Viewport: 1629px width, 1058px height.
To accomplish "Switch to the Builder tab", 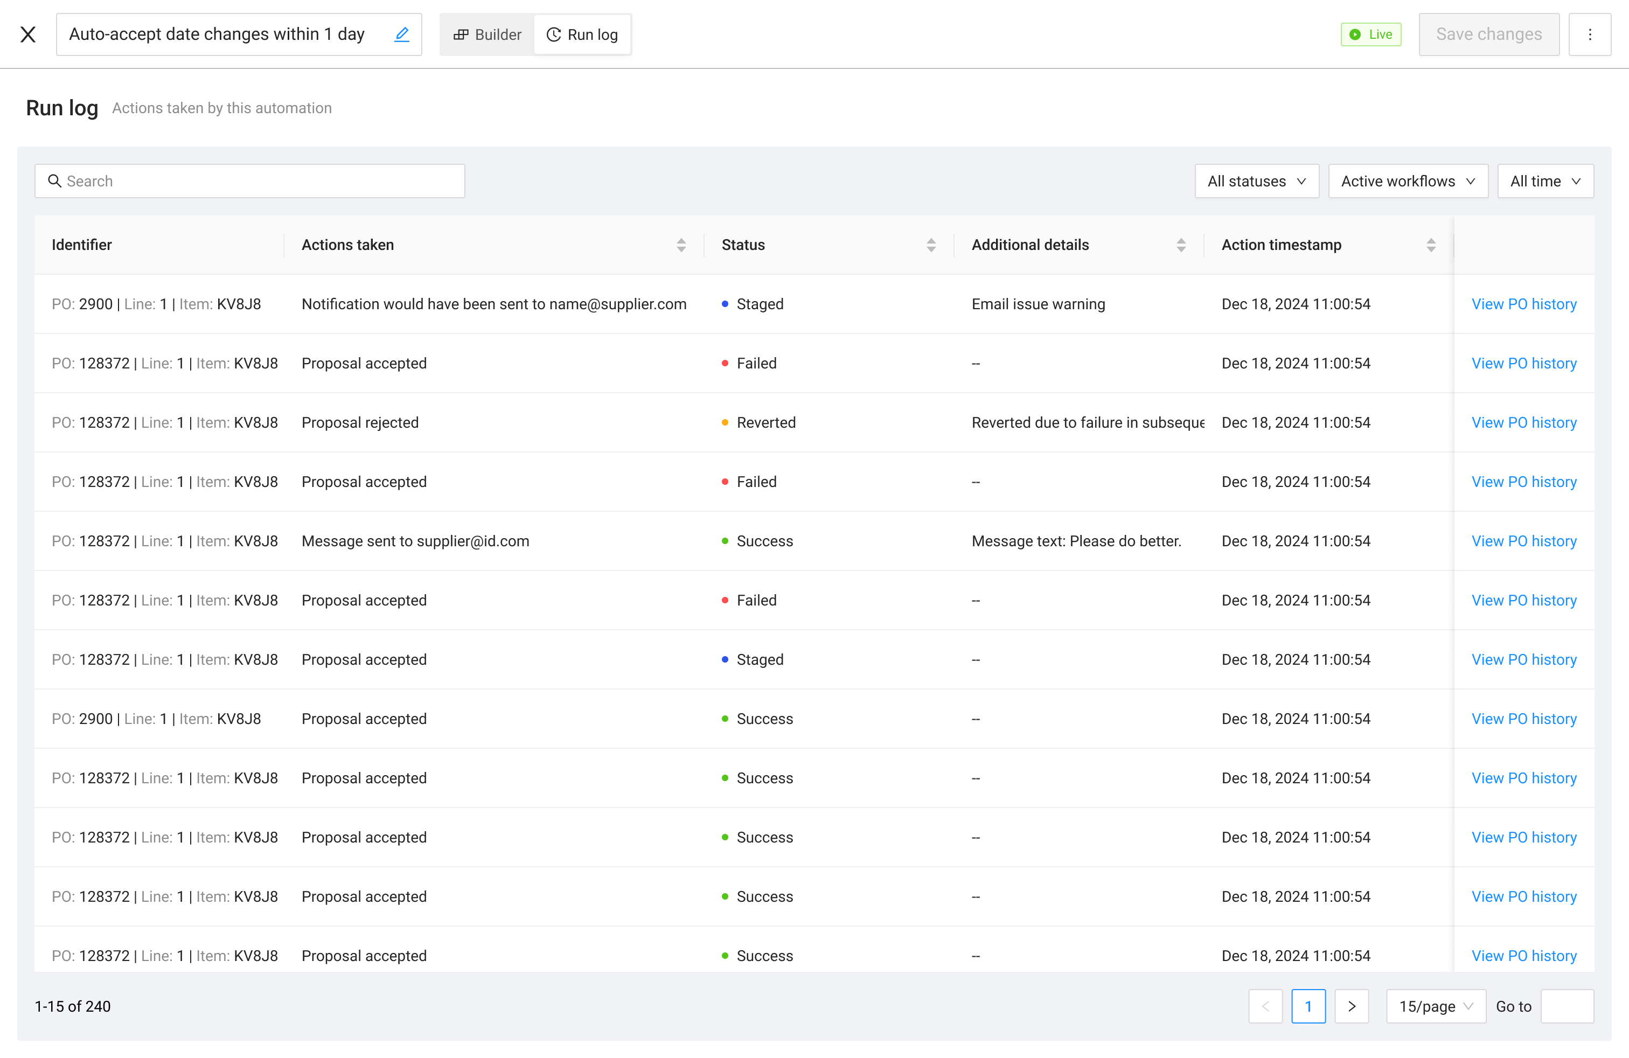I will [x=488, y=34].
